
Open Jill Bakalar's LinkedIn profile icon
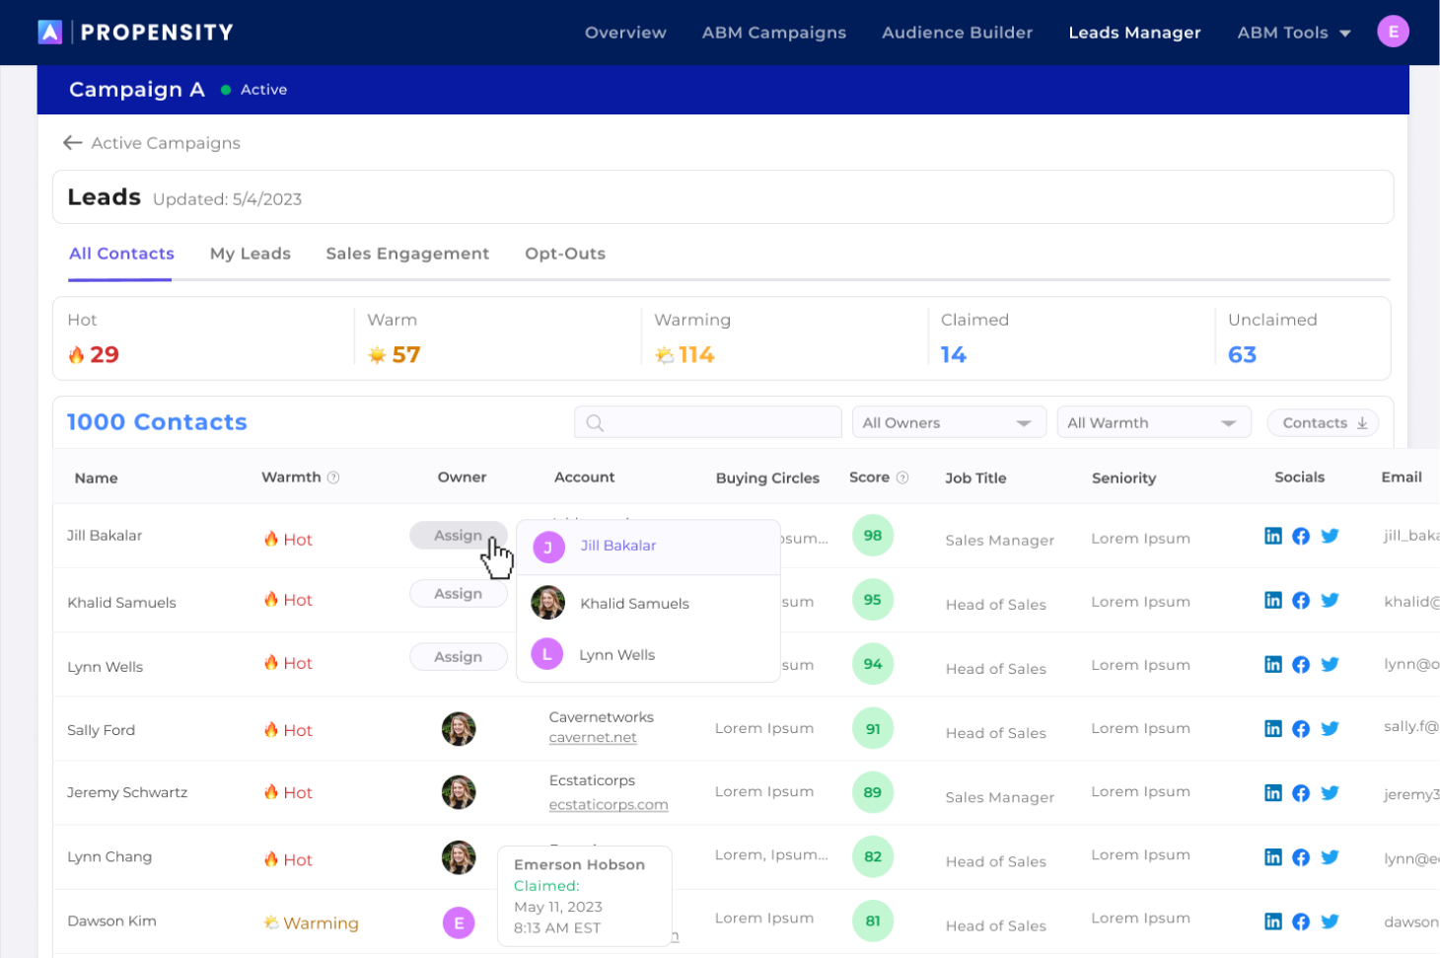coord(1273,536)
